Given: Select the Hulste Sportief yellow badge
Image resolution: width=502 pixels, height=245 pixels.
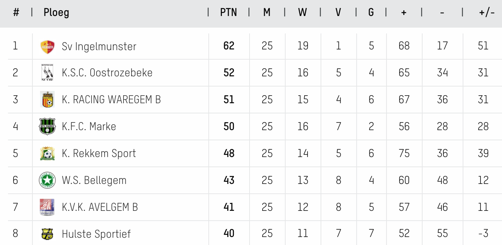Looking at the screenshot, I should (47, 234).
